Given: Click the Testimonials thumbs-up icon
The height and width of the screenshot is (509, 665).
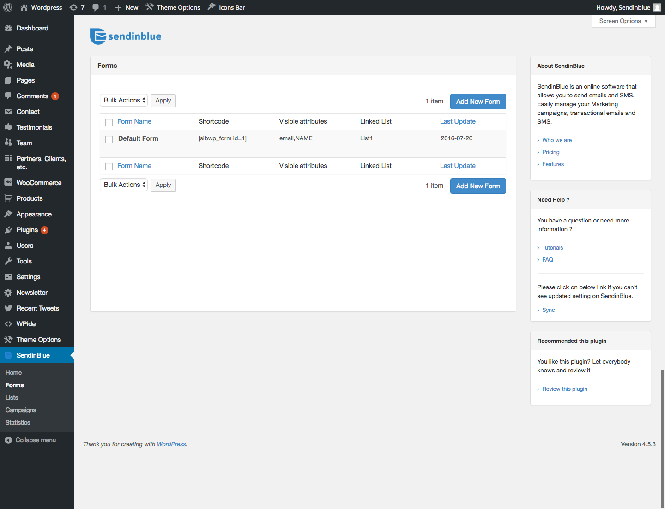Looking at the screenshot, I should (x=8, y=127).
